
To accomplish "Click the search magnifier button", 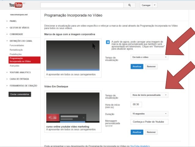I will [x=129, y=5].
